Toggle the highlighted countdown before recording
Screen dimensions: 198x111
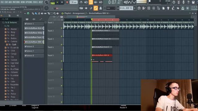coord(91,2)
